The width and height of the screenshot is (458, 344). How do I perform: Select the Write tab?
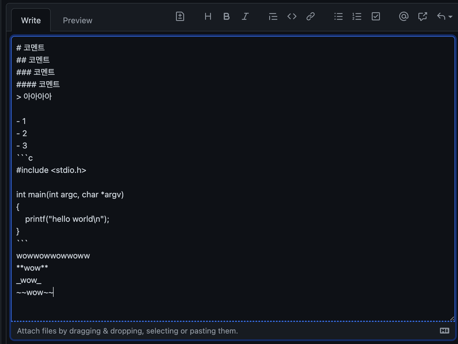pyautogui.click(x=31, y=20)
